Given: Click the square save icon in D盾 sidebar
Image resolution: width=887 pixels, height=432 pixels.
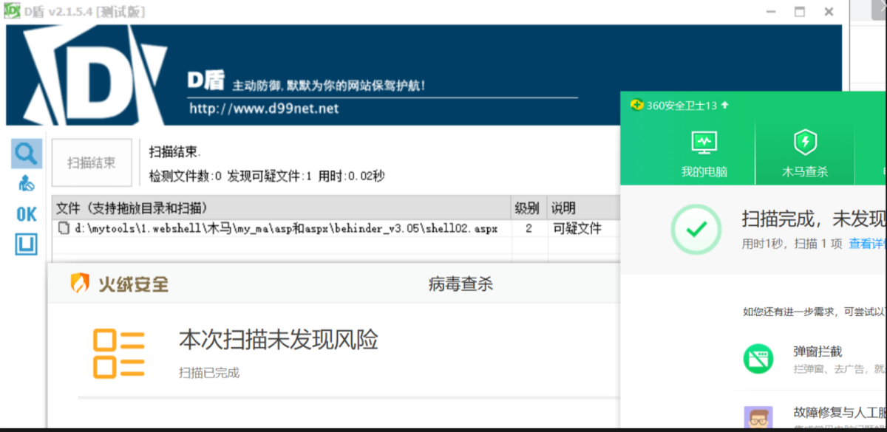Looking at the screenshot, I should (x=27, y=244).
